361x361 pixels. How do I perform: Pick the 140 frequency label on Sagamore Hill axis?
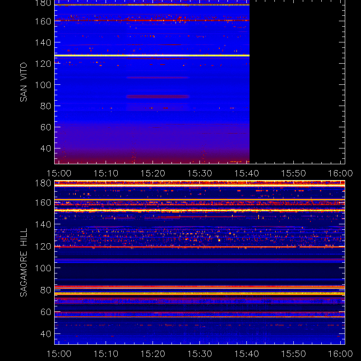coord(43,224)
